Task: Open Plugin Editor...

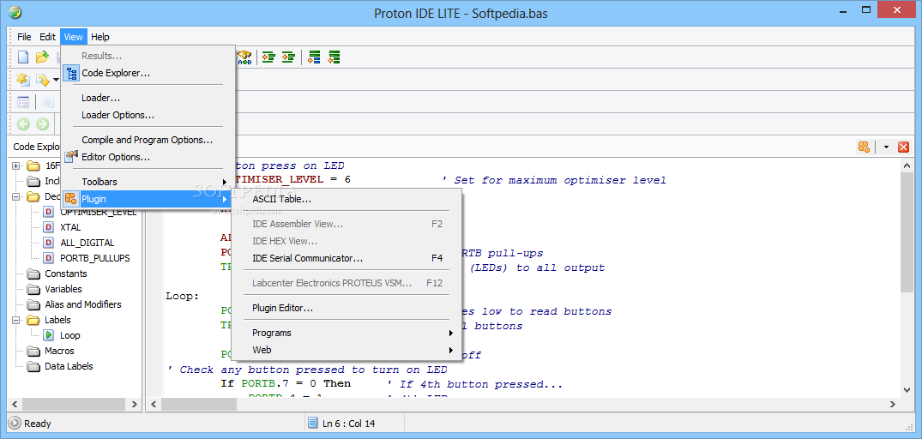Action: pyautogui.click(x=347, y=308)
